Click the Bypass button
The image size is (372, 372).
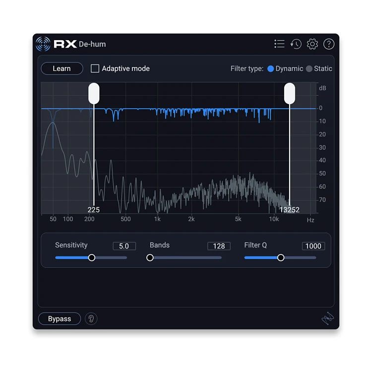tap(60, 318)
